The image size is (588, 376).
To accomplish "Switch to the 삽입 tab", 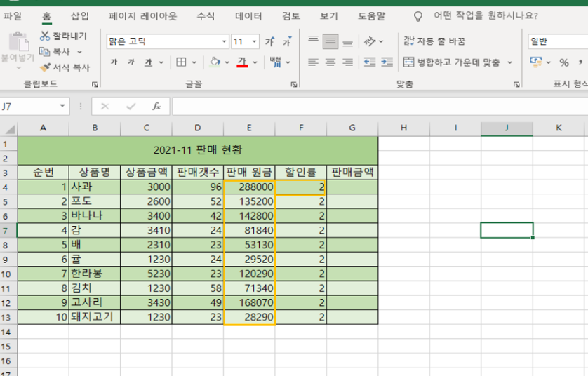I will point(79,16).
